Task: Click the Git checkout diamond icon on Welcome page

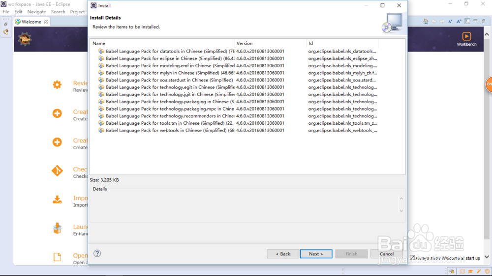Action: click(x=57, y=171)
